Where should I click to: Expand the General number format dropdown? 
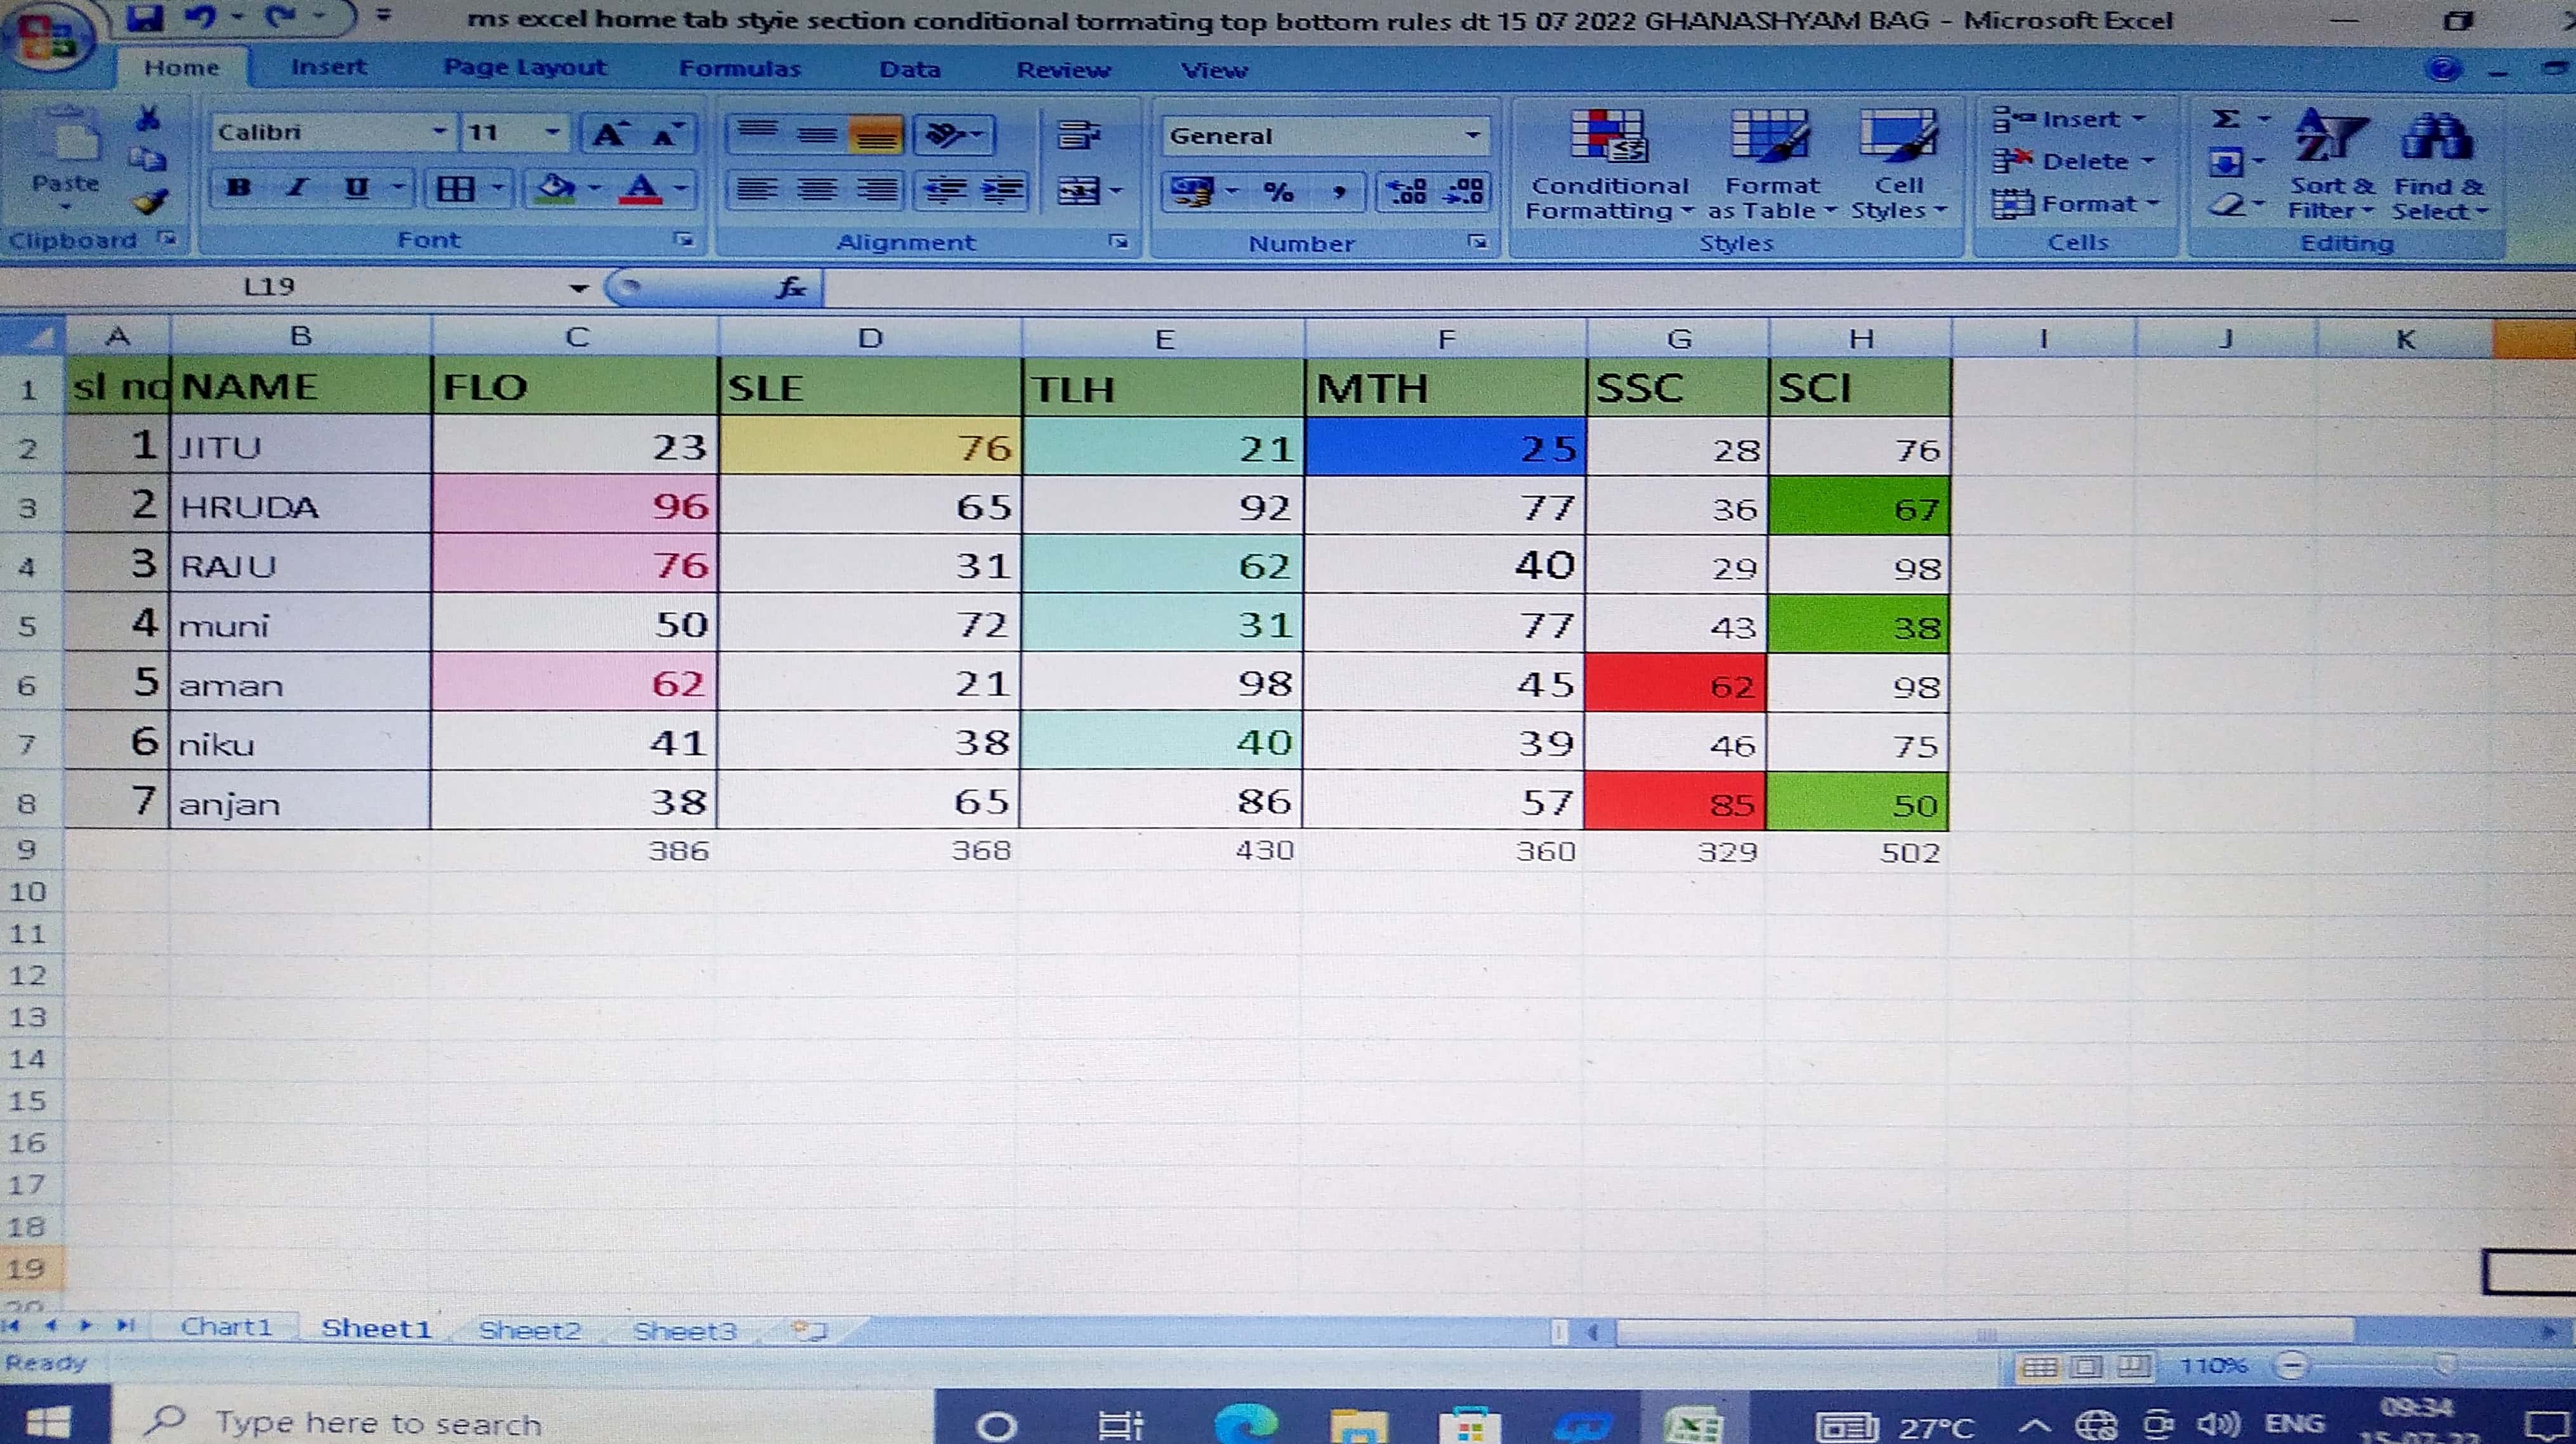[1472, 135]
